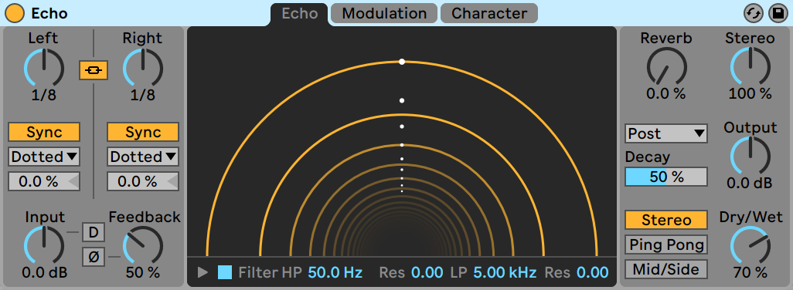The width and height of the screenshot is (793, 290).
Task: Click the Right delay time knob
Action: point(143,69)
